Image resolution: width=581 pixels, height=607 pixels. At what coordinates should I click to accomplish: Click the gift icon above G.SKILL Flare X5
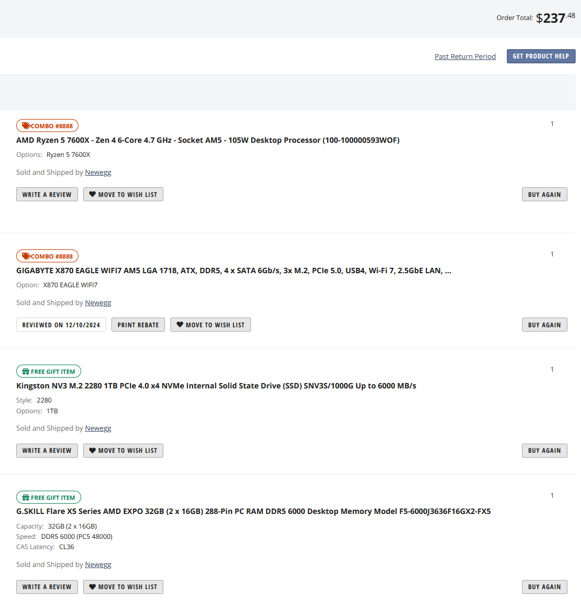[25, 497]
